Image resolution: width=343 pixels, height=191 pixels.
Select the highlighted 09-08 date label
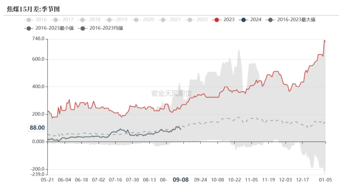tap(180, 180)
